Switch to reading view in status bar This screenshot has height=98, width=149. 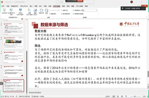122,96
